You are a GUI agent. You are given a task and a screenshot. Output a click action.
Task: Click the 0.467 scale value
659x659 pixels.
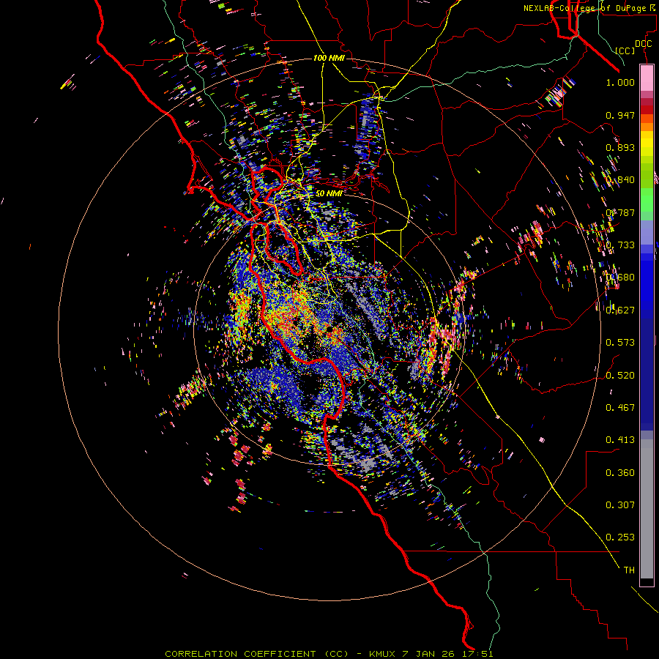point(620,408)
